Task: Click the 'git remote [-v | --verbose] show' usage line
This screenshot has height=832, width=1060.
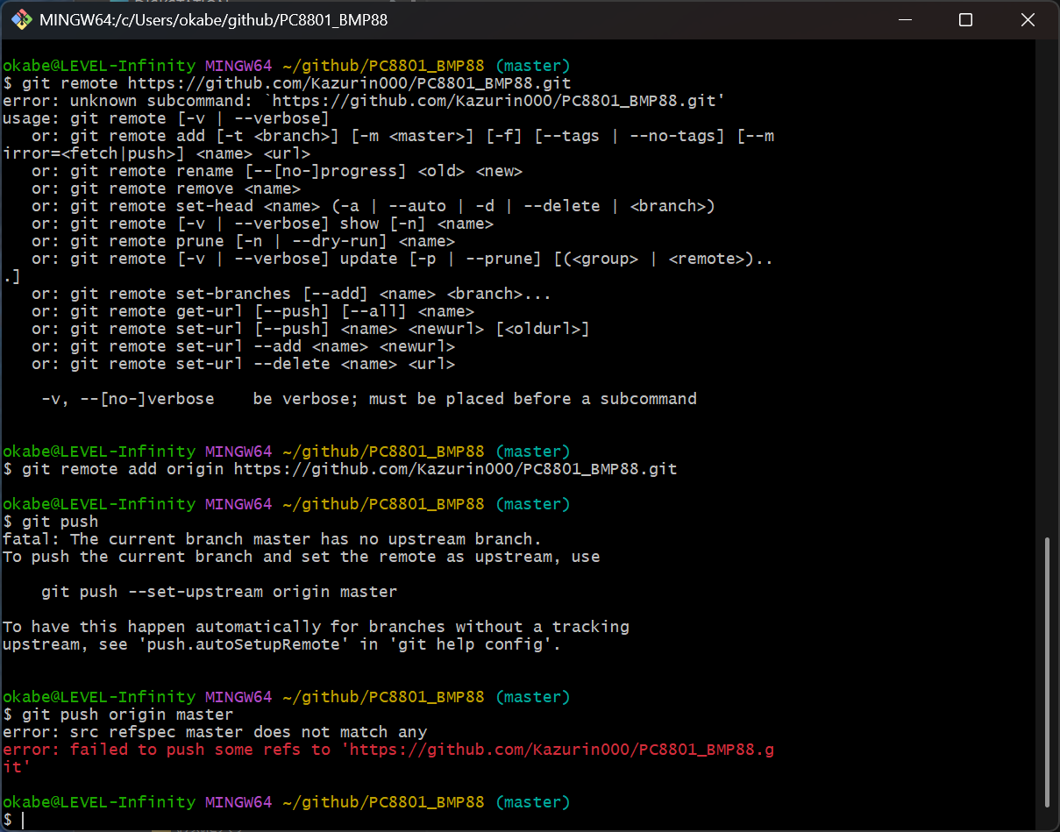Action: [x=263, y=224]
